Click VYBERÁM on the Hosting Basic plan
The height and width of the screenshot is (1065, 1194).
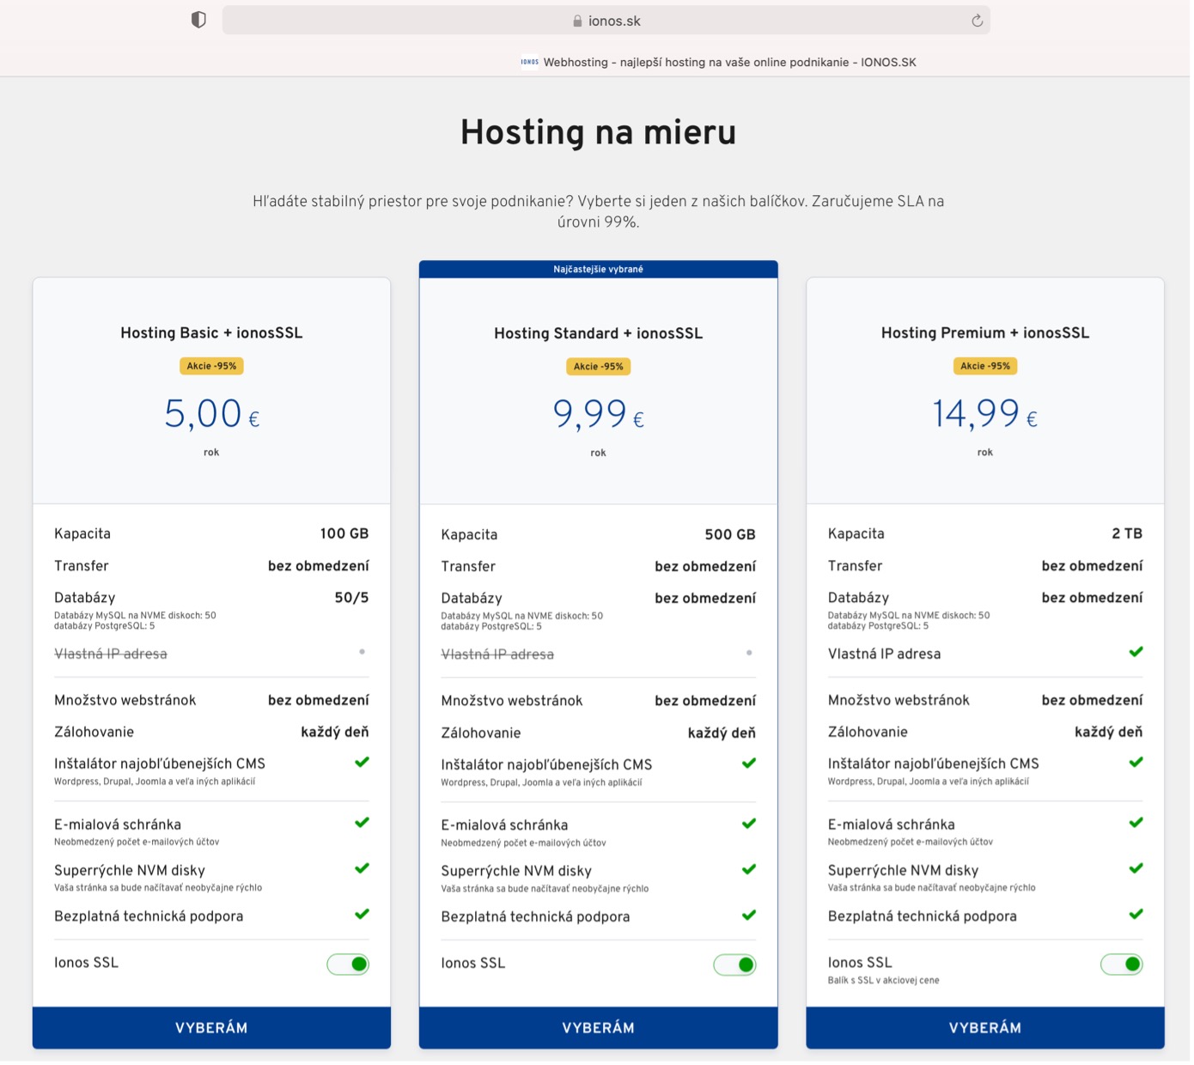click(x=210, y=1027)
